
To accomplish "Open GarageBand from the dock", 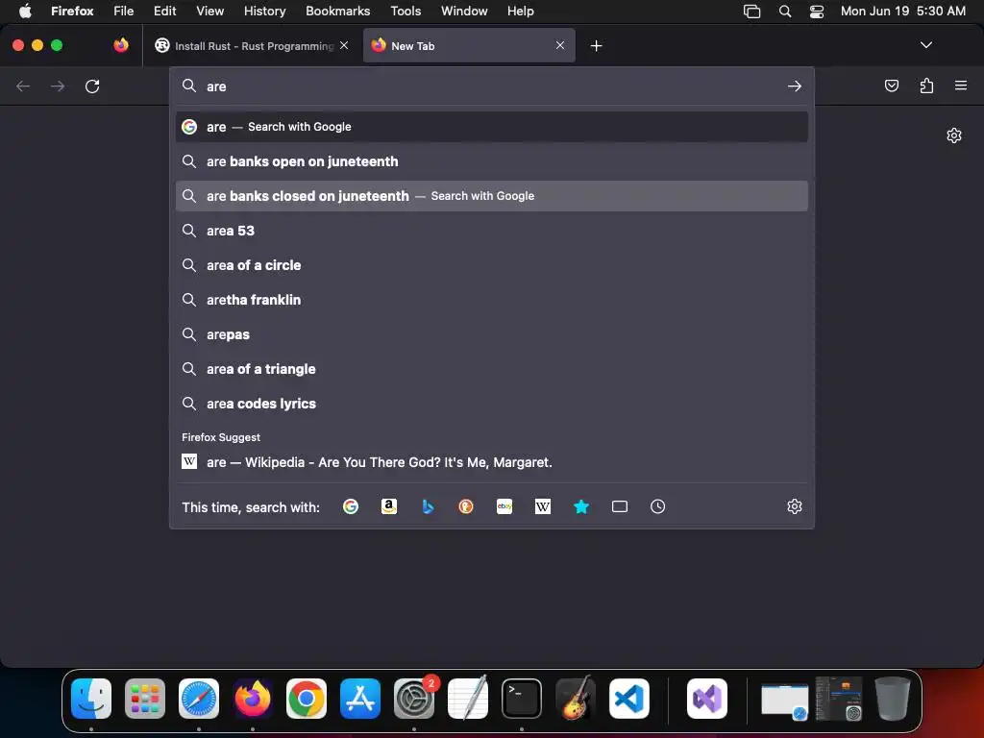I will pos(576,699).
